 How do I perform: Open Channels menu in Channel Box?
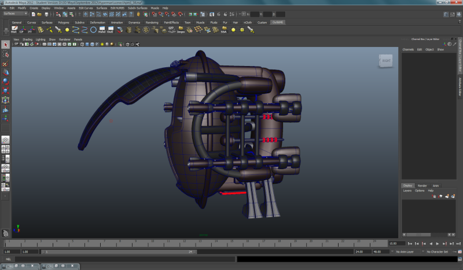[x=408, y=49]
